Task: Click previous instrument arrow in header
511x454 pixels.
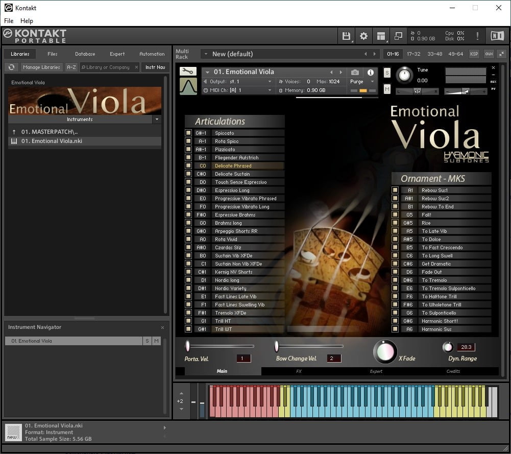Action: tap(331, 73)
